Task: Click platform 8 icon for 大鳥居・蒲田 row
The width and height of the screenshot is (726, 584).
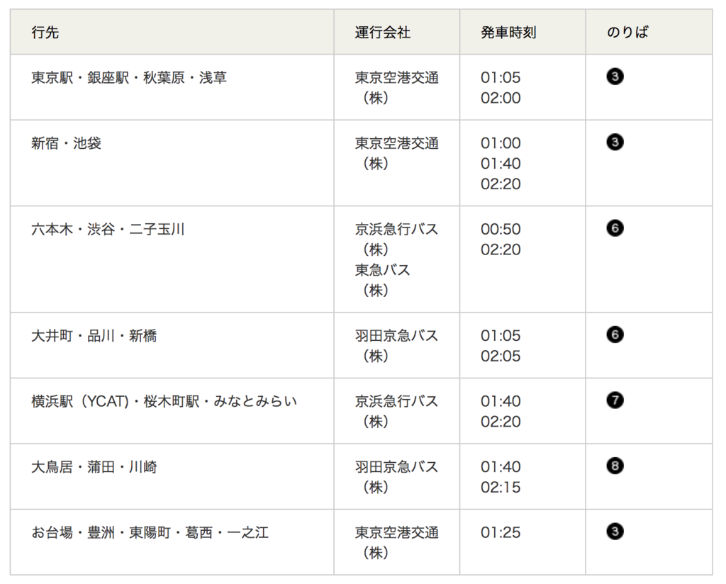Action: (x=615, y=466)
